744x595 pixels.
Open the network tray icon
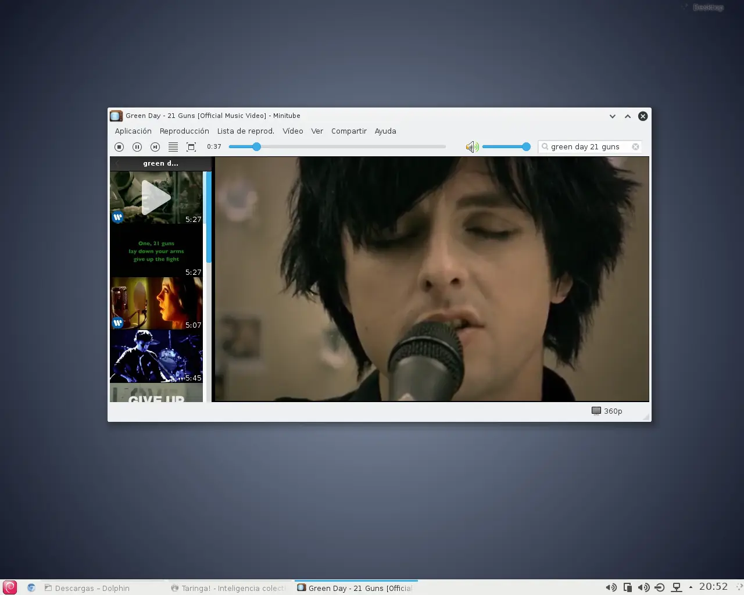tap(677, 587)
